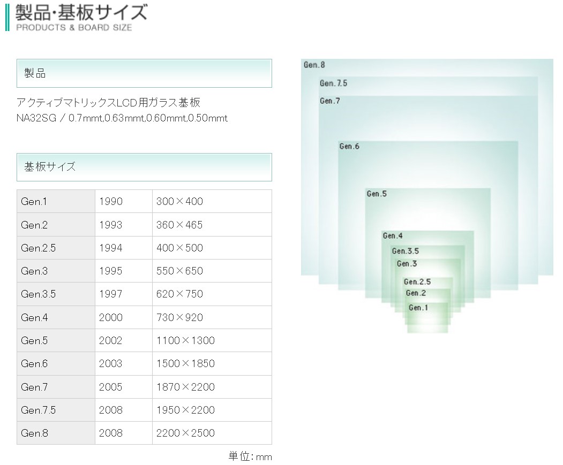Select the 1100×1300 size cell
Viewport: 563px width, 465px height.
(212, 340)
